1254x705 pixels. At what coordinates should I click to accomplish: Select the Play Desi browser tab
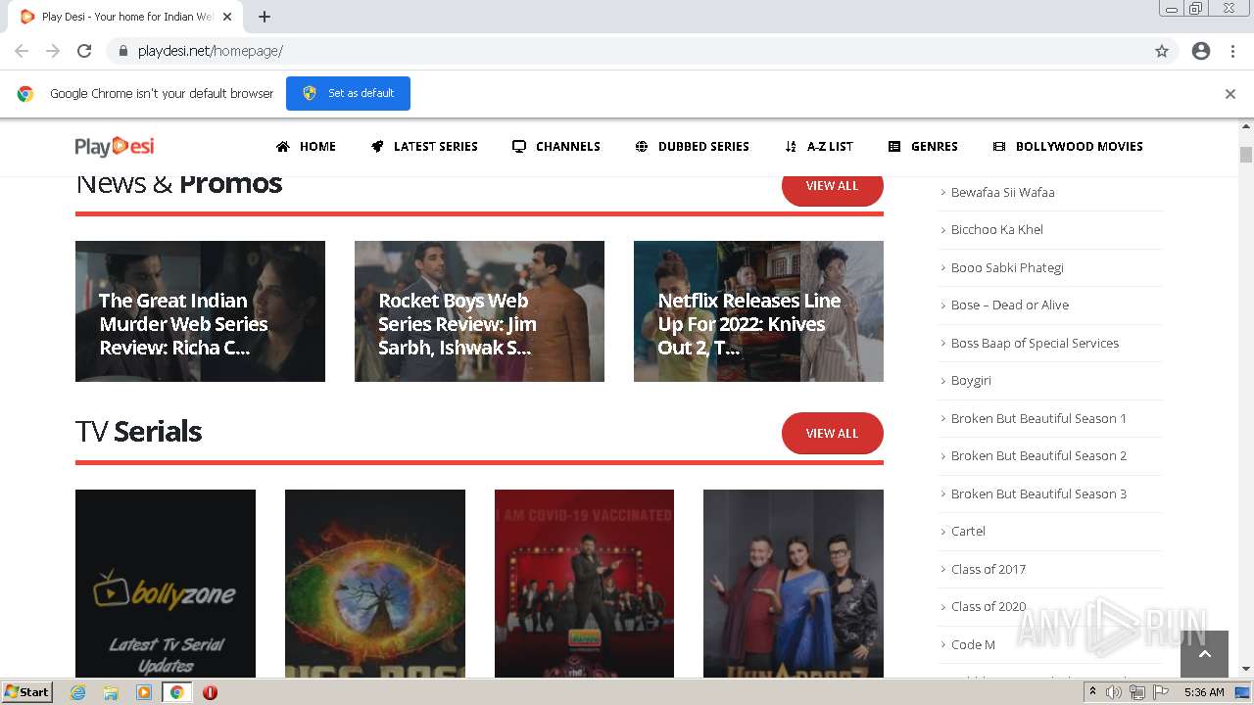tap(125, 17)
